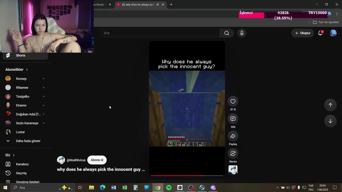This screenshot has height=192, width=342.
Task: Click the Abone ol subscribe button
Action: [x=97, y=160]
